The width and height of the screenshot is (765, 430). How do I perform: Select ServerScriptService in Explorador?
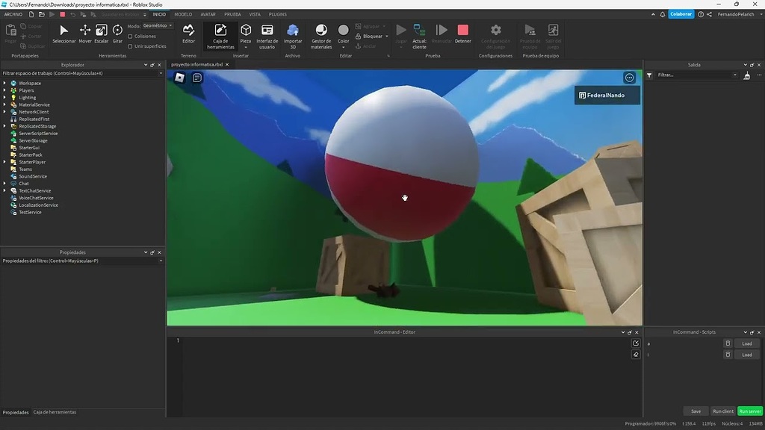coord(38,133)
